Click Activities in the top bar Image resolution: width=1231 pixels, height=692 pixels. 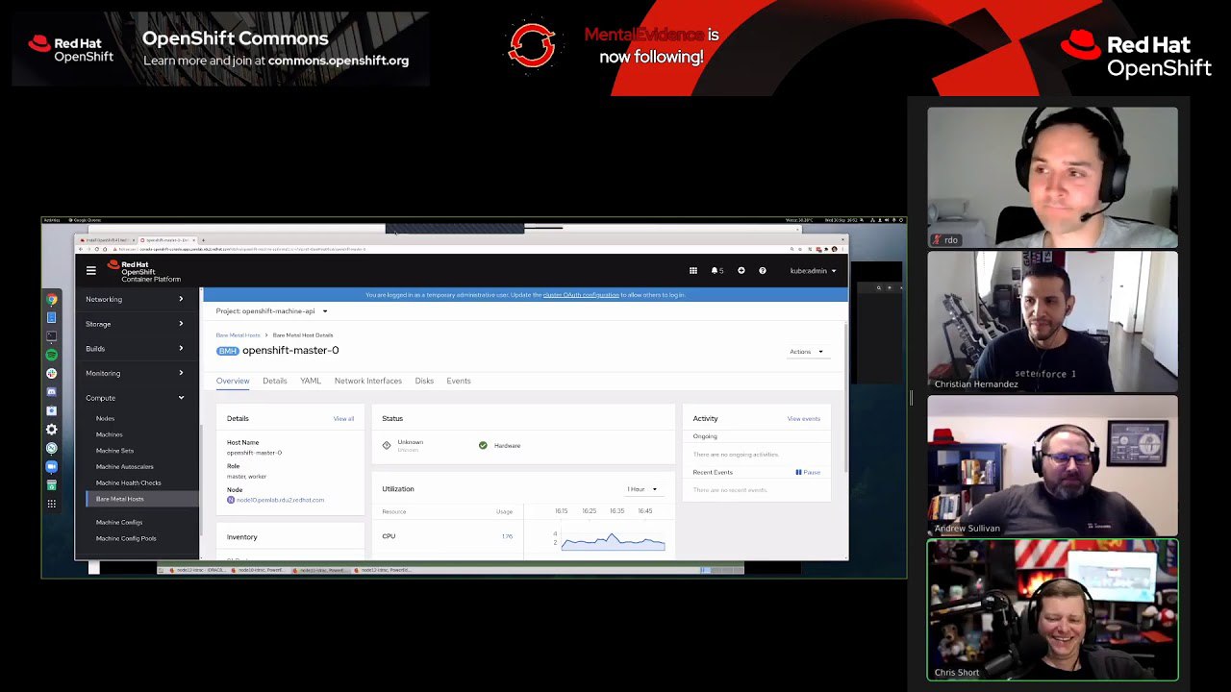tap(51, 220)
